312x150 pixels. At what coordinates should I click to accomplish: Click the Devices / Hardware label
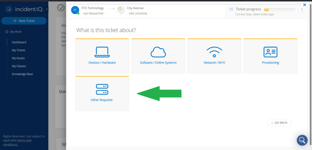tap(102, 63)
